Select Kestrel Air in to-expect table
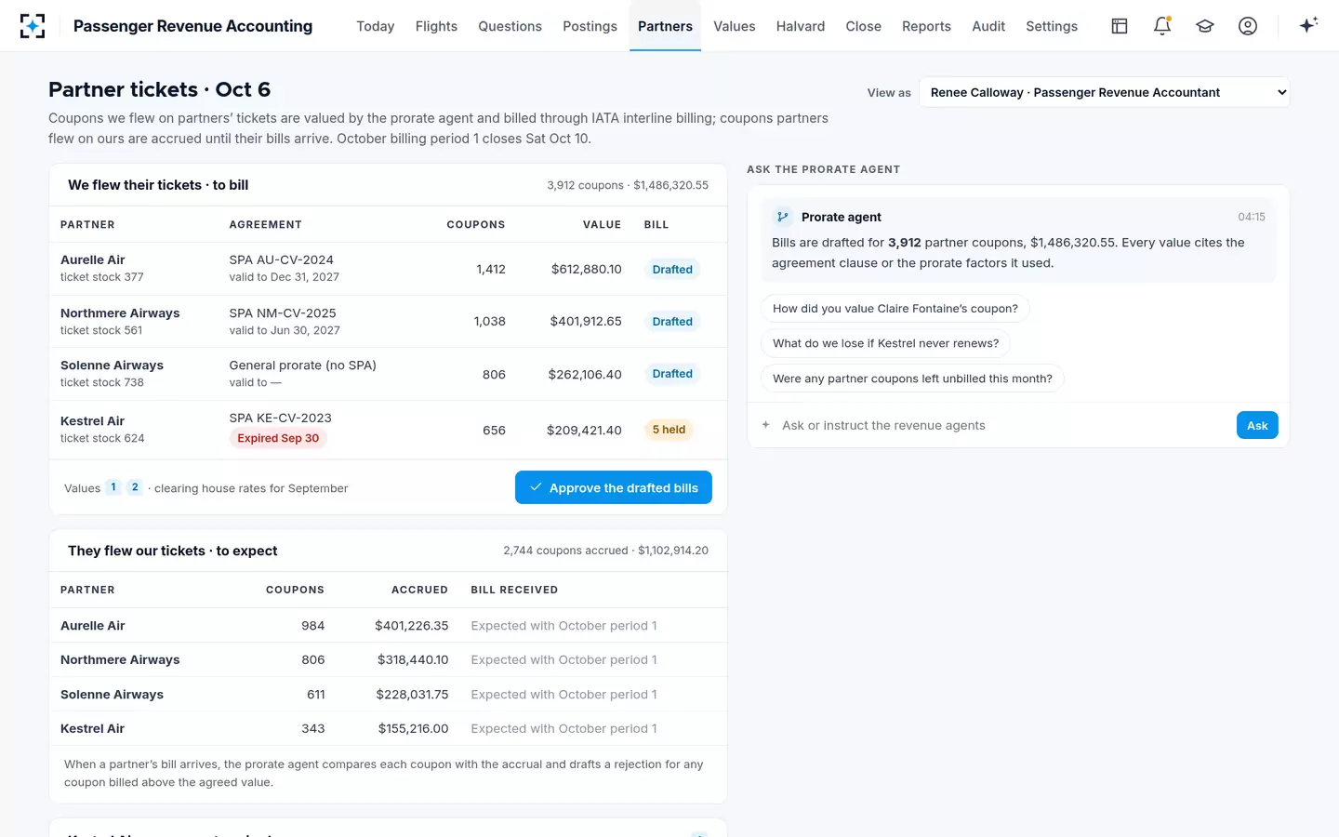1339x837 pixels. [x=92, y=729]
